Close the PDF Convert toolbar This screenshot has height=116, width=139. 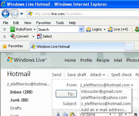coord(4,37)
